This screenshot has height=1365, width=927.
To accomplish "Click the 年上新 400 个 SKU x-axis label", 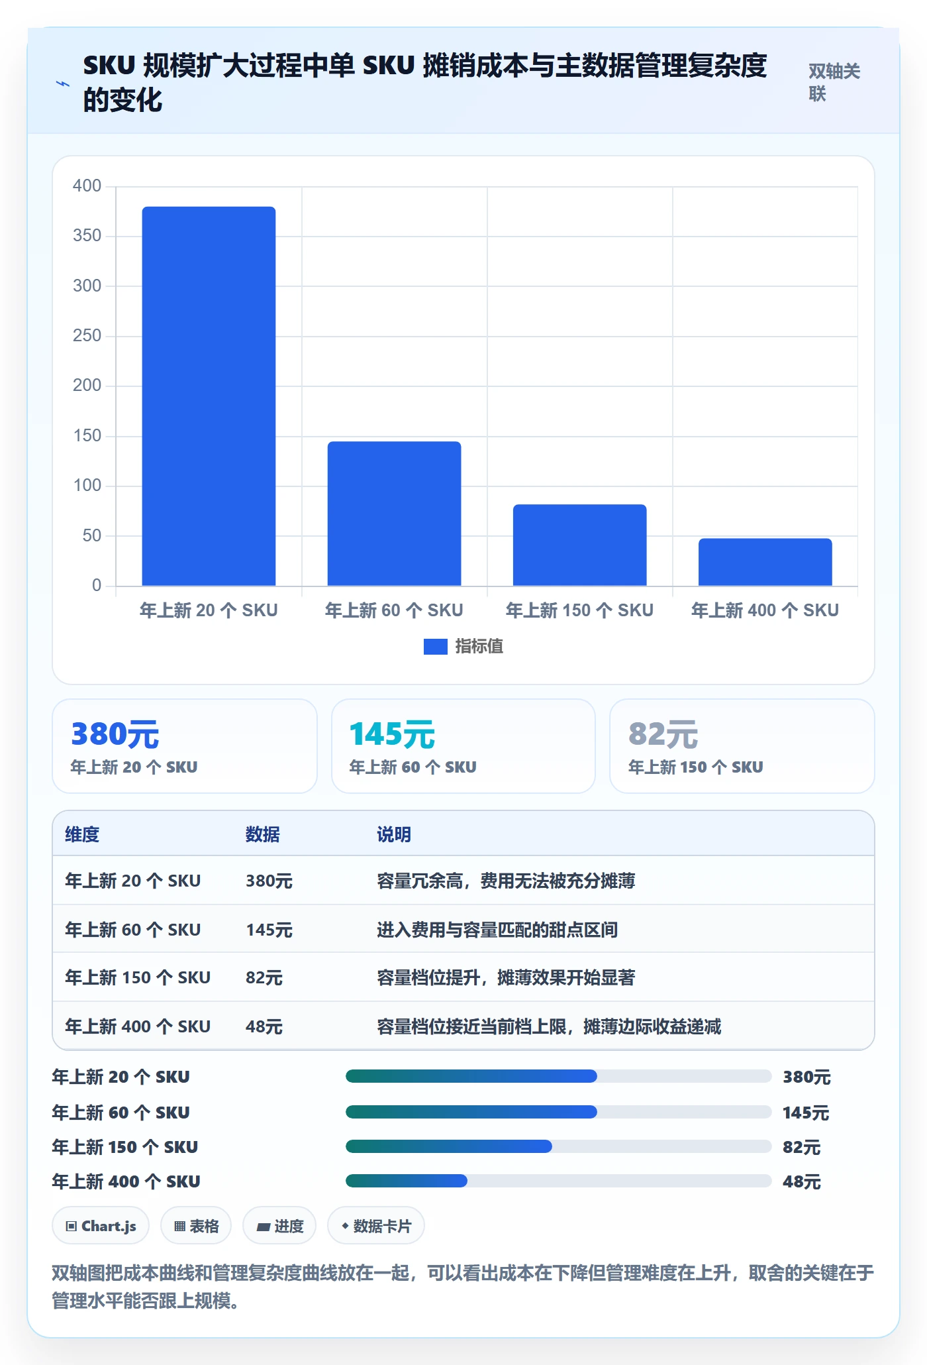I will tap(765, 610).
